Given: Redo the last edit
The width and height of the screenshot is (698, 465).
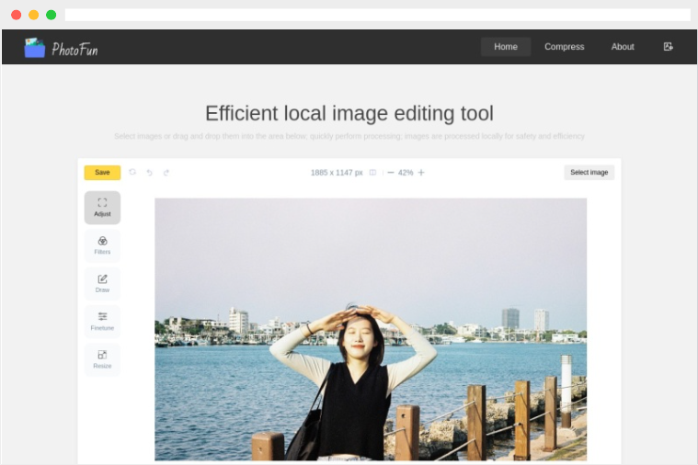Looking at the screenshot, I should coord(166,172).
